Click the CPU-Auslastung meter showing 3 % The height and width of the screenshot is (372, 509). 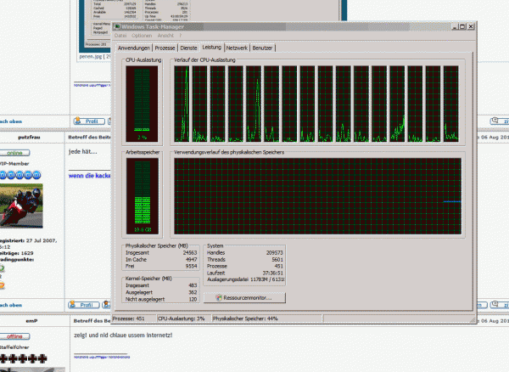[142, 104]
